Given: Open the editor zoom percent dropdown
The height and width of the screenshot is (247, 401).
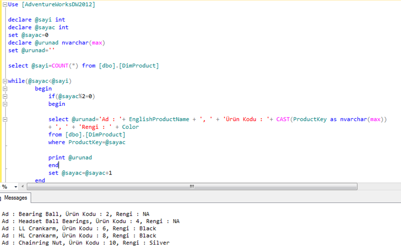Looking at the screenshot, I should pyautogui.click(x=15, y=187).
